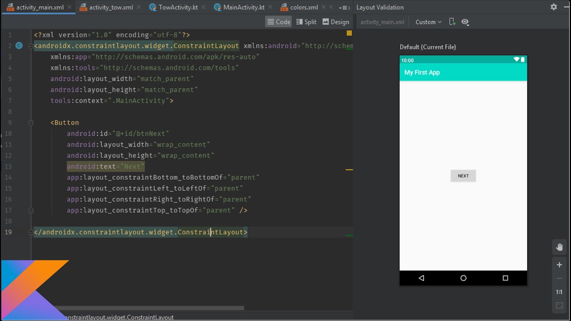Switch editor to Split view mode

[306, 21]
